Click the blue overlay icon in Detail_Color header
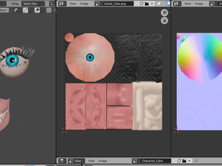 click(x=168, y=4)
